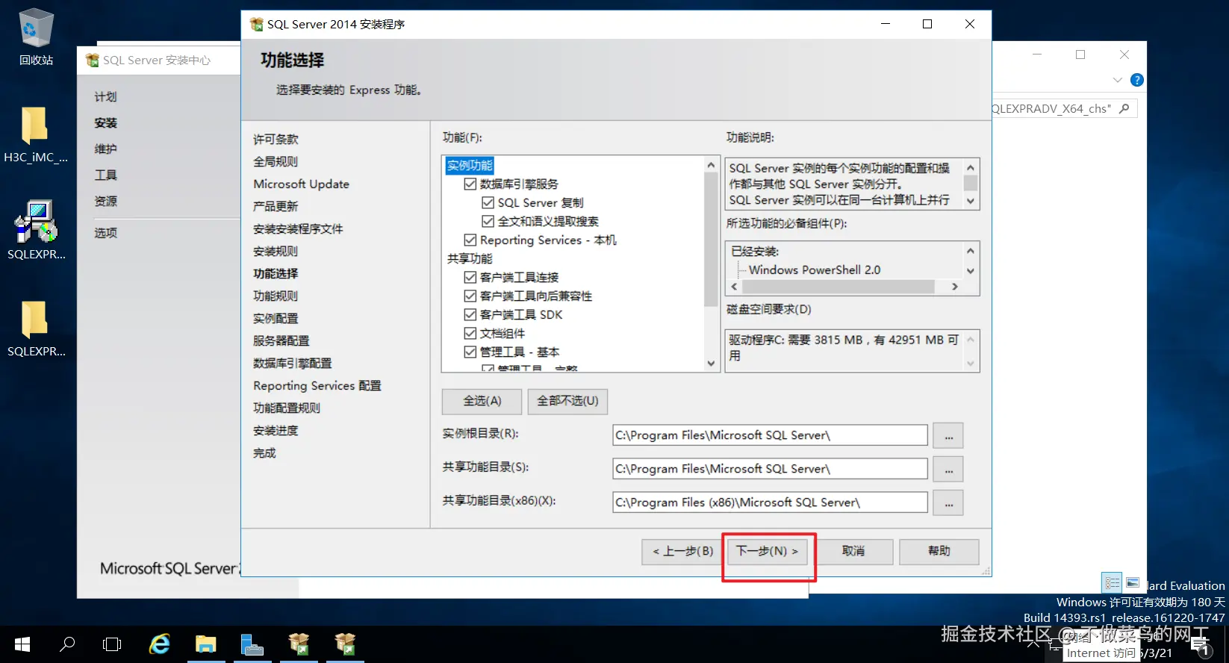Screen dimensions: 1229x663
Task: Click the Reporting Services 配置 step in the sidebar
Action: click(317, 385)
